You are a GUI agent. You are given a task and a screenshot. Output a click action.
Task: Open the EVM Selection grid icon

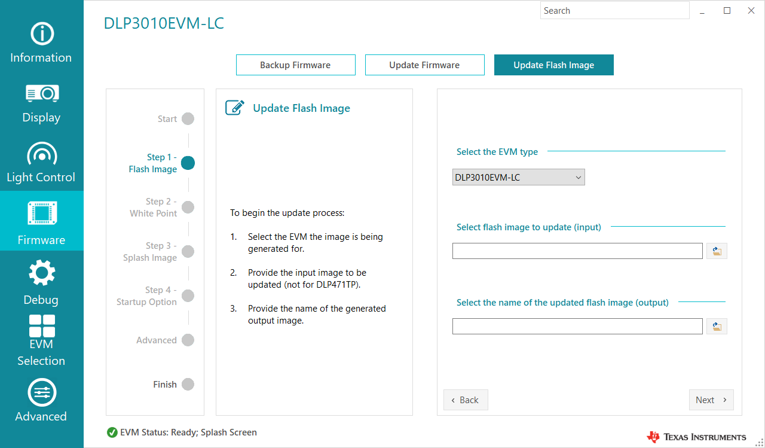click(x=42, y=326)
